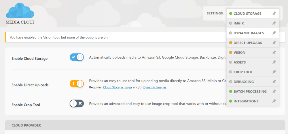
Task: Open Debugging settings
Action: tap(253, 82)
